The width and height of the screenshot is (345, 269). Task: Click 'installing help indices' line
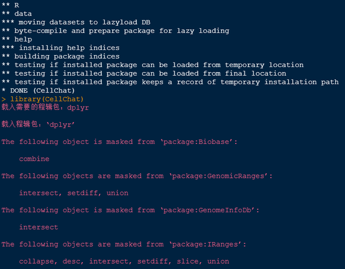coord(60,48)
